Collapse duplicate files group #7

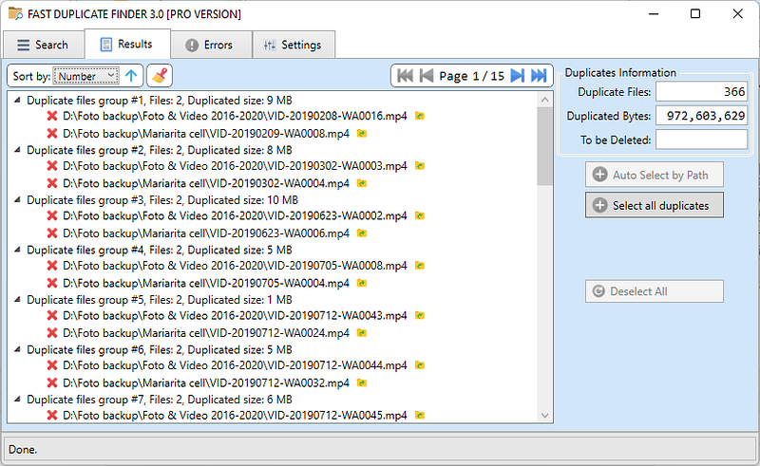pos(17,400)
